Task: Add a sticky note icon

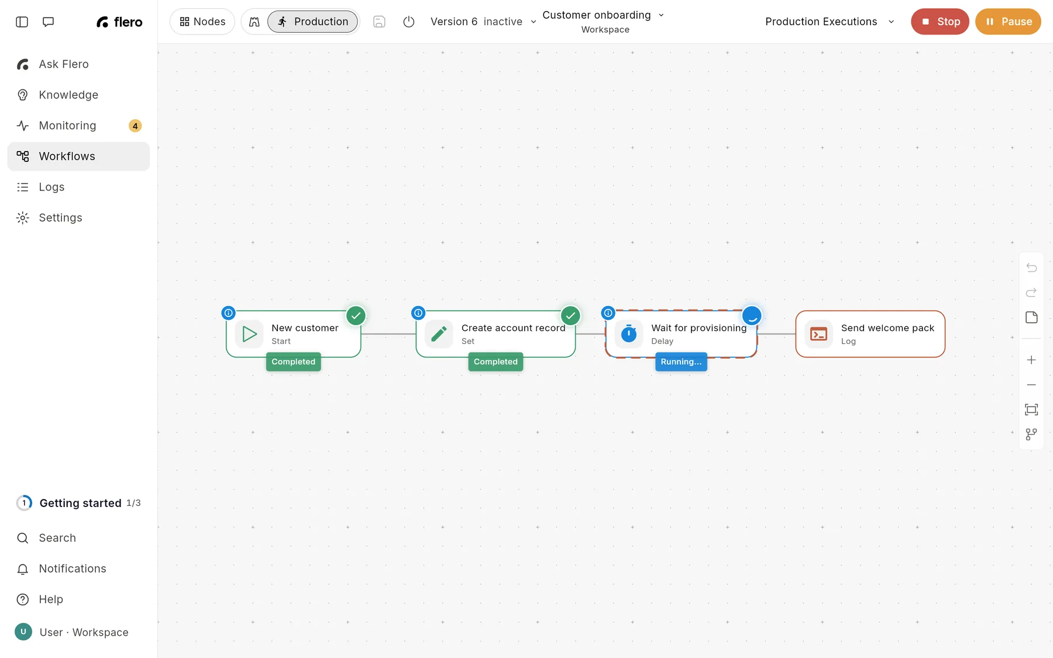Action: tap(1031, 318)
